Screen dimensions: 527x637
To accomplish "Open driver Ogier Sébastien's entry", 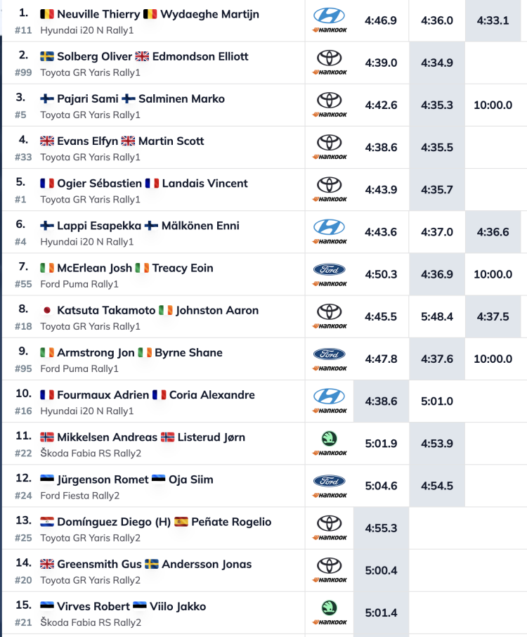I will pos(99,184).
